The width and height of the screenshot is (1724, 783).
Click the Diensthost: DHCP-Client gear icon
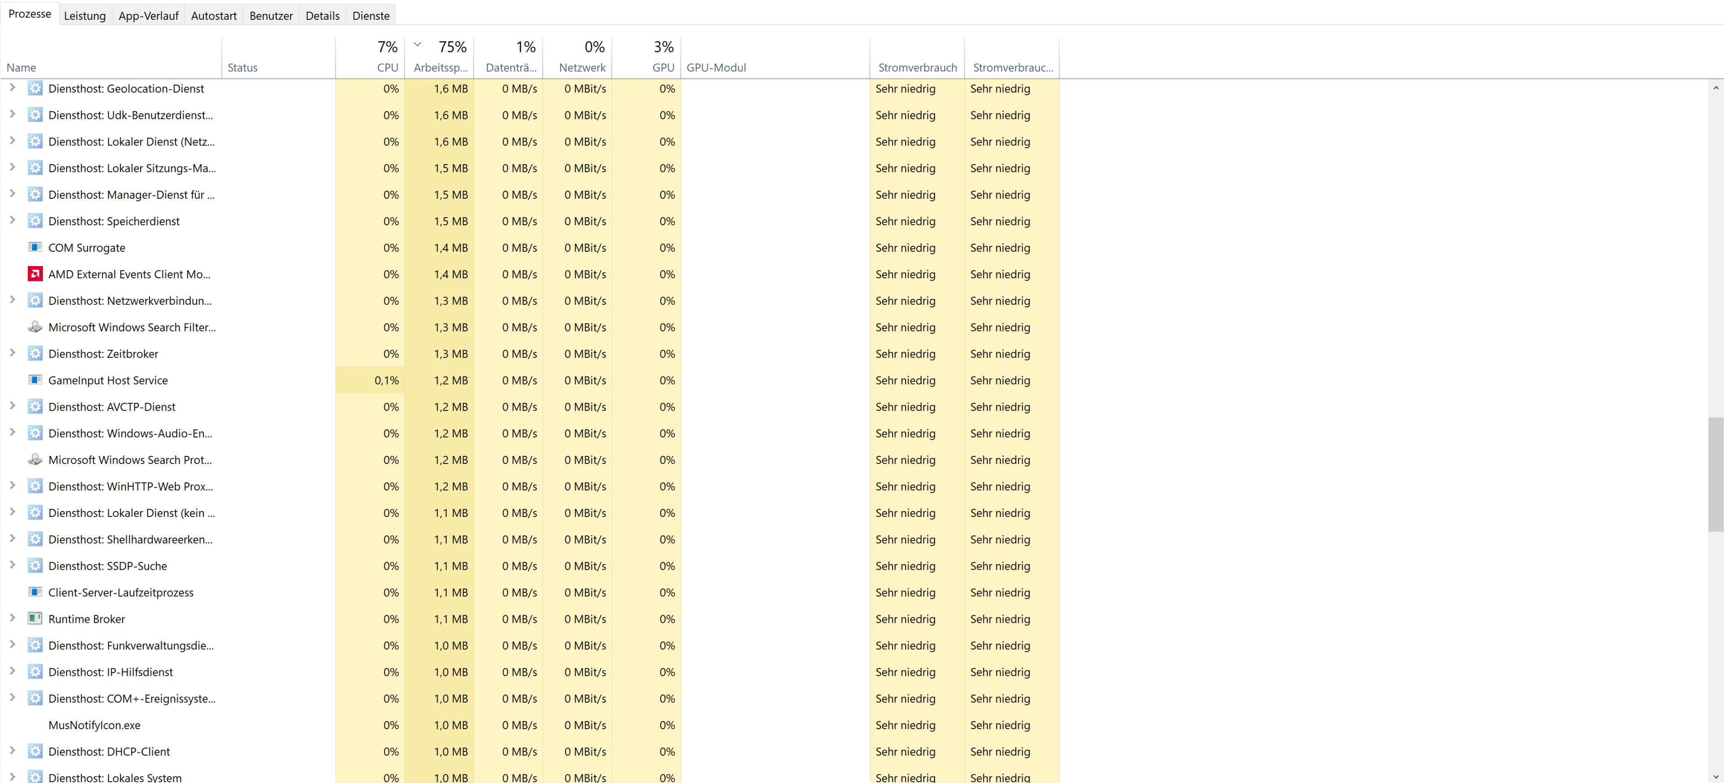35,751
